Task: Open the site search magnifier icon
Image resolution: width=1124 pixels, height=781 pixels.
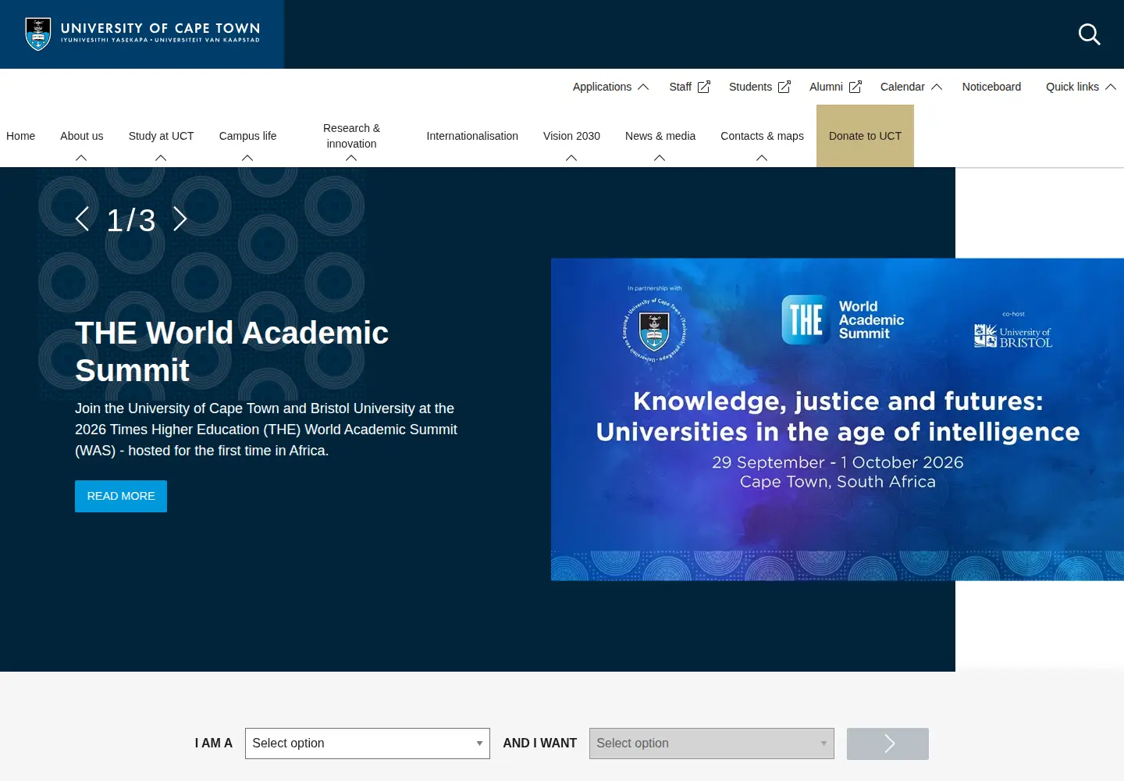Action: [1089, 34]
